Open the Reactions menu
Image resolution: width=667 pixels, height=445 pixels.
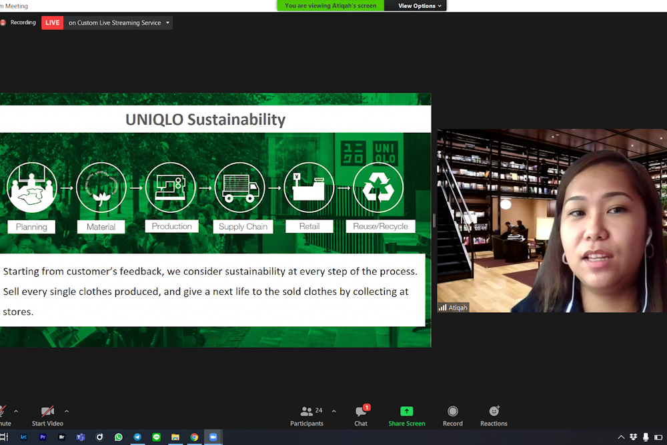coord(494,415)
